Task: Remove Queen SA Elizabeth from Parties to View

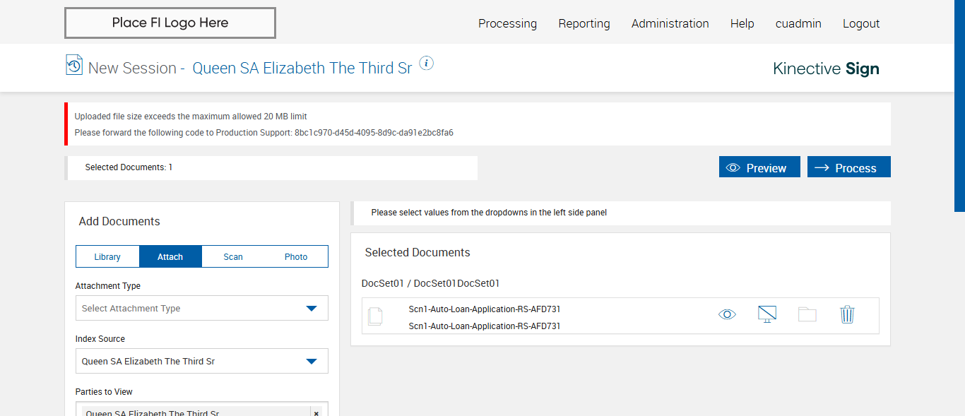Action: pyautogui.click(x=316, y=413)
